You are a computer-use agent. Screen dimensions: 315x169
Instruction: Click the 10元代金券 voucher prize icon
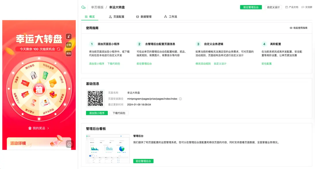point(45,75)
